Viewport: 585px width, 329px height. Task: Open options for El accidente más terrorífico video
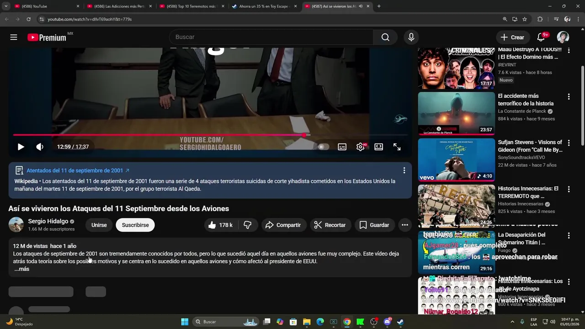[569, 96]
